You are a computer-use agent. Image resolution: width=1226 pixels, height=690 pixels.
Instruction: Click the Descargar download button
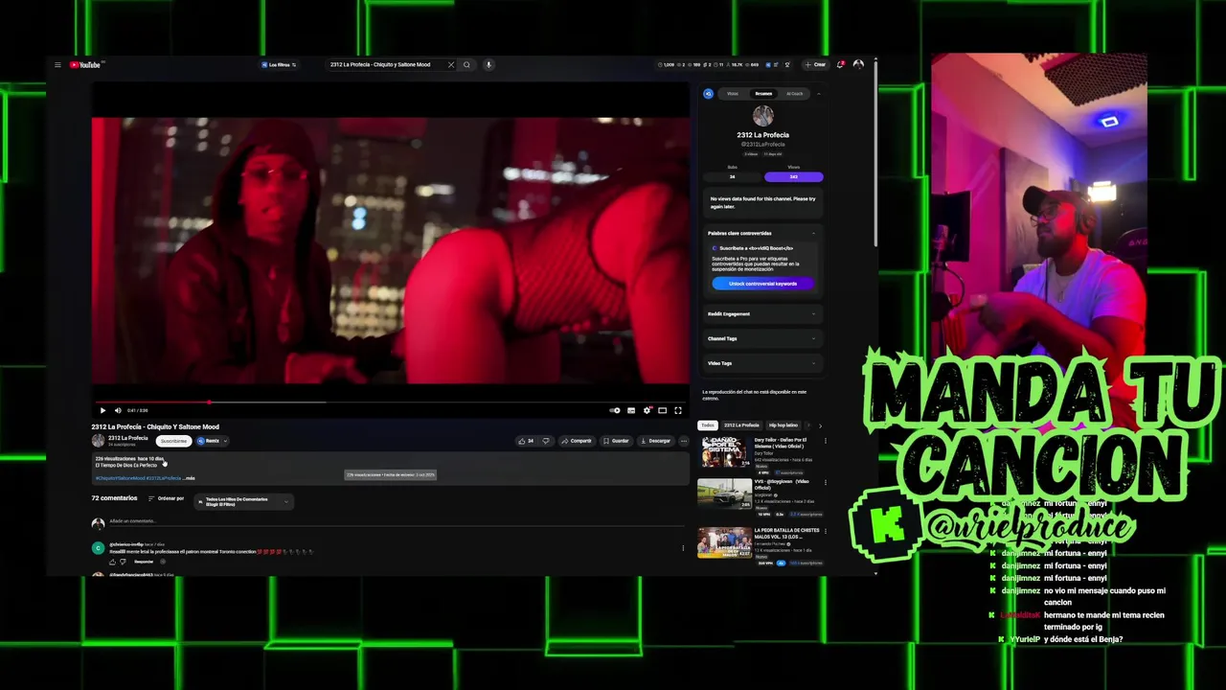655,441
